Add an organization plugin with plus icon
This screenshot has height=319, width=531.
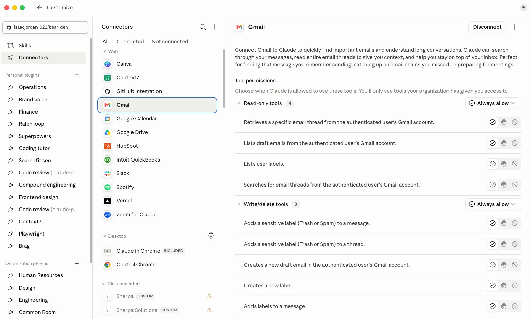click(77, 263)
